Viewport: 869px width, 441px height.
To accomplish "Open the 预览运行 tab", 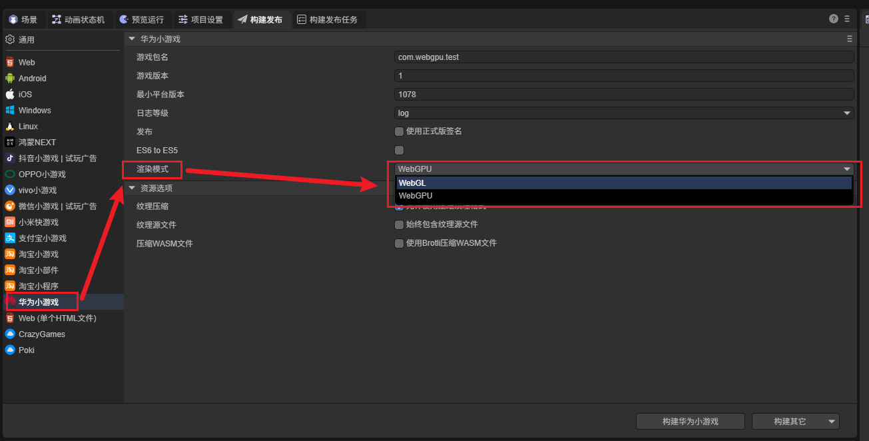I will (x=143, y=19).
